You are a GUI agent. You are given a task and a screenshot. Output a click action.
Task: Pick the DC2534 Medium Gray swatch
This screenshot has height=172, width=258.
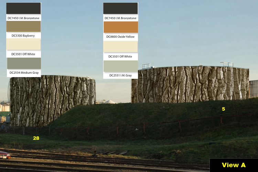pos(24,63)
